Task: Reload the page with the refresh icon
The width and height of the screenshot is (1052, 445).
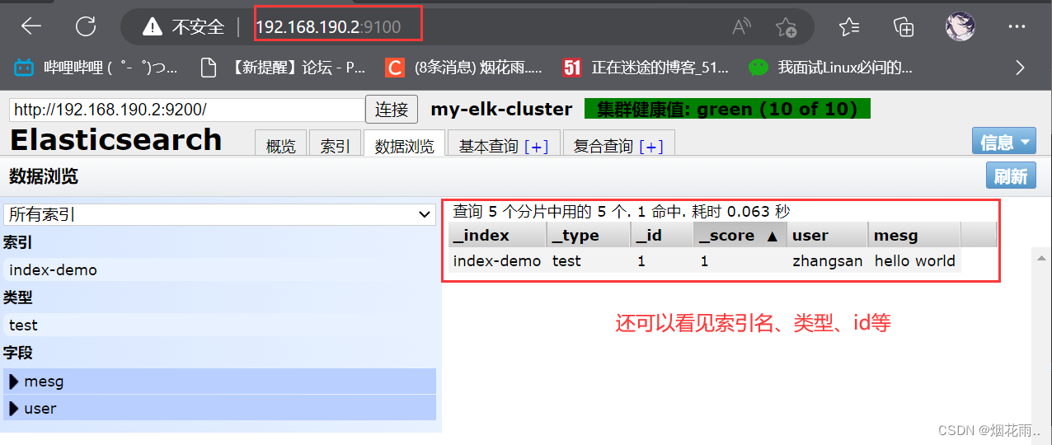Action: (86, 26)
